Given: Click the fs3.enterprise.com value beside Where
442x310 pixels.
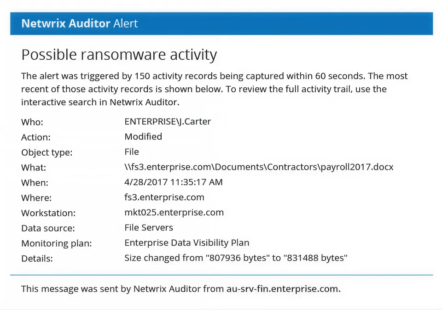Looking at the screenshot, I should [164, 197].
